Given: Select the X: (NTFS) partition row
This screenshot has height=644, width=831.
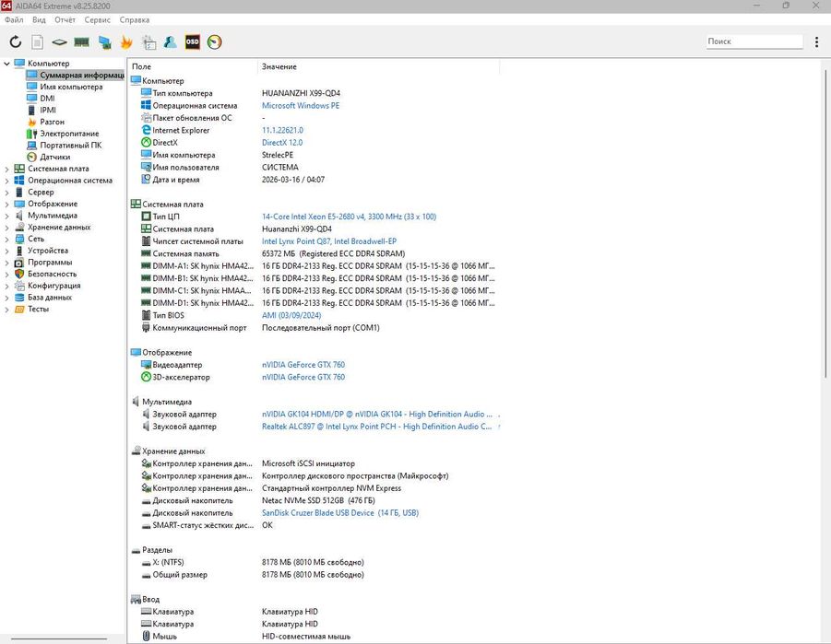Looking at the screenshot, I should coord(253,562).
